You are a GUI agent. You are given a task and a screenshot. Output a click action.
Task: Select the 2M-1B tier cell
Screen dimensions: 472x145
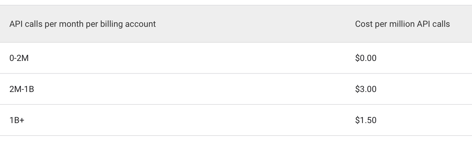click(x=22, y=89)
